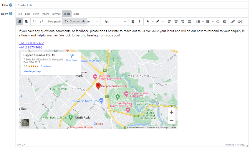250x148 pixels.
Task: Follow the +61 1300 005 462 link
Action: (32, 43)
